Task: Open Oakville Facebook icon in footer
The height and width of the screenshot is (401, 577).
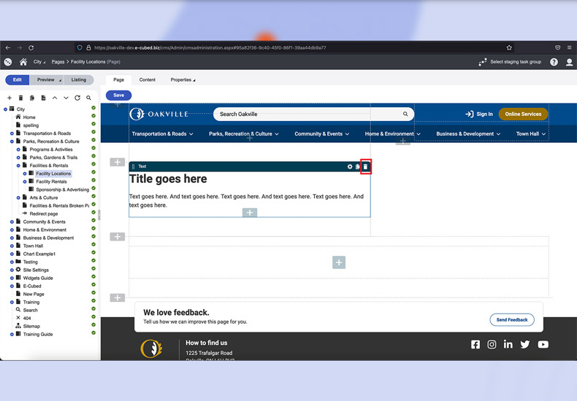Action: pos(475,345)
